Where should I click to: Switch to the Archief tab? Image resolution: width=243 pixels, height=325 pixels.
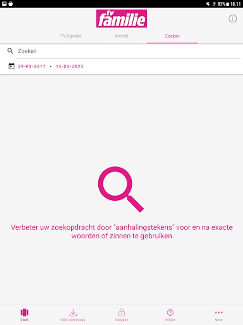pyautogui.click(x=122, y=36)
